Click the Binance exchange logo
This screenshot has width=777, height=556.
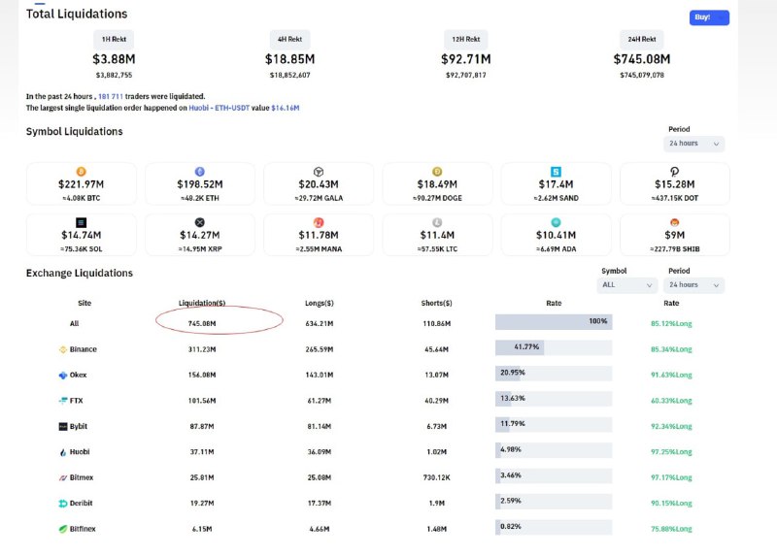point(63,349)
